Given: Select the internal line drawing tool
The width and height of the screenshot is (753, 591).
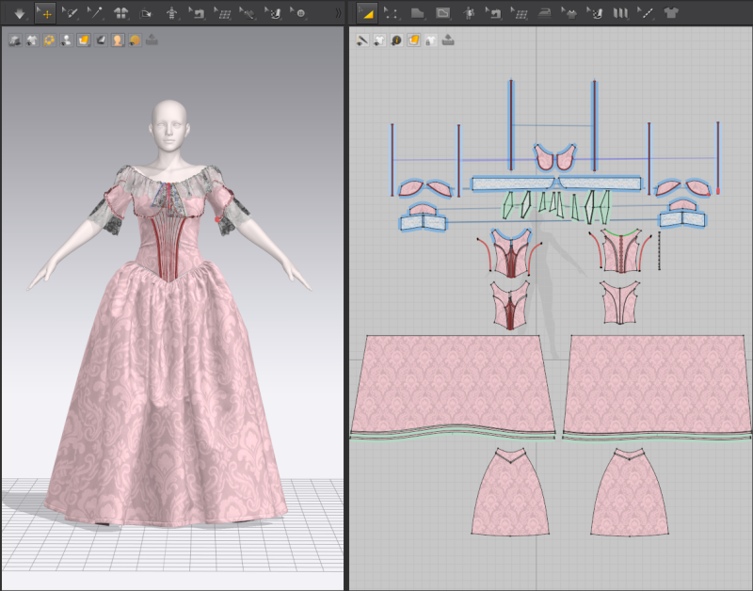Looking at the screenshot, I should [647, 13].
